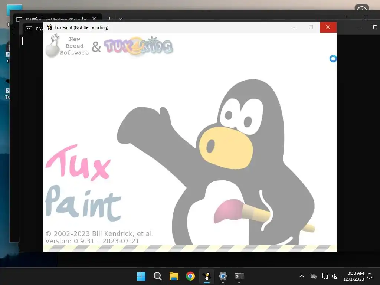Click New Breed Software logo text
Viewport: 380px width, 285px height.
coord(74,46)
